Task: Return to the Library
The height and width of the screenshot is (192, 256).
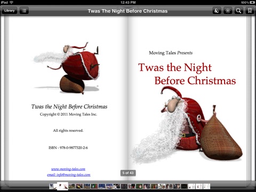Action: pos(10,11)
